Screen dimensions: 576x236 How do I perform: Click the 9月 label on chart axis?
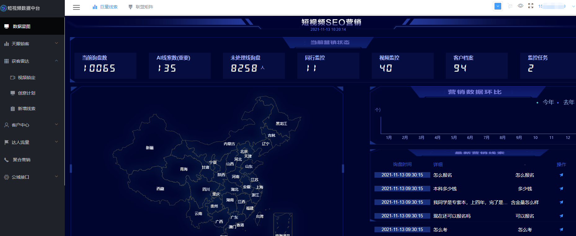(519, 138)
